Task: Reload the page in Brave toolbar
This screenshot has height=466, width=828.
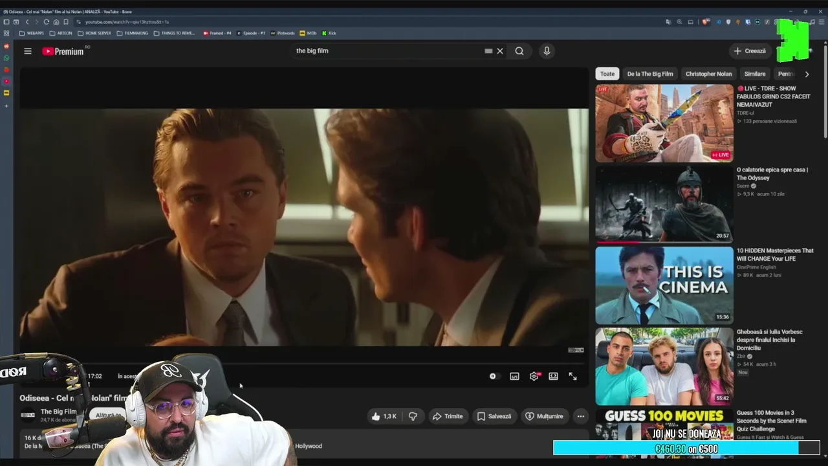Action: coord(46,22)
